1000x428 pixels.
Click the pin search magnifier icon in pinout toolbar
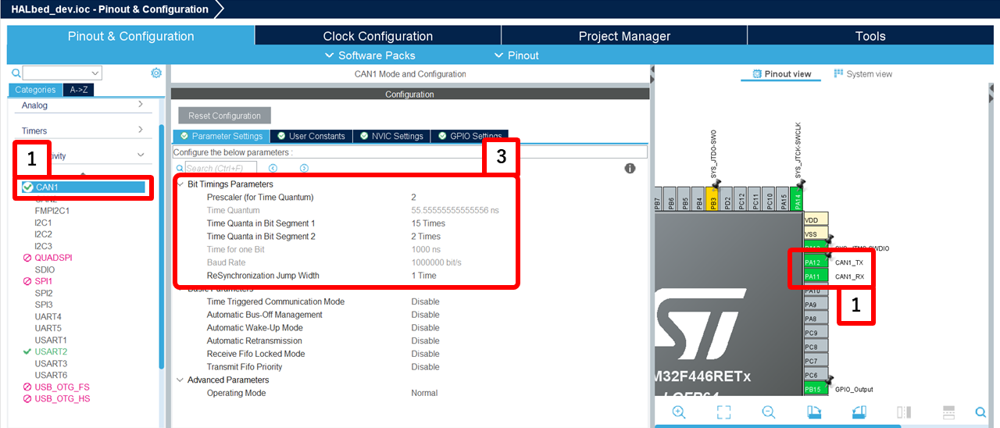(x=981, y=412)
